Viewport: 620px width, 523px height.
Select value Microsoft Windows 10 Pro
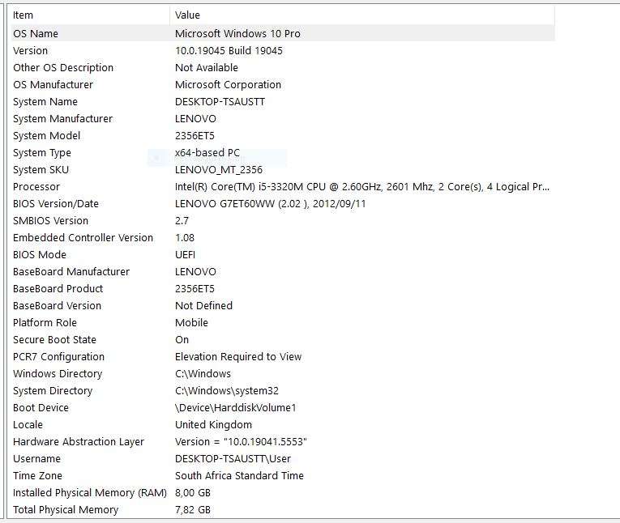point(237,33)
